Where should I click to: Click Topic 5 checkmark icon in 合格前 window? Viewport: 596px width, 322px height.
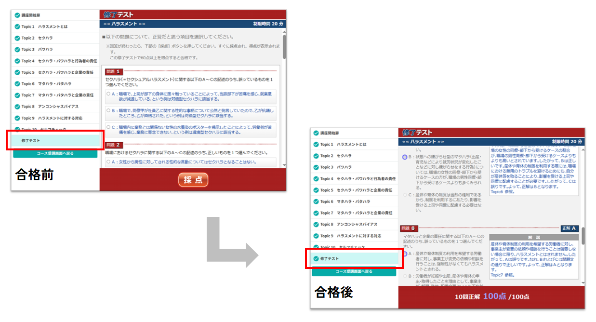(x=17, y=72)
